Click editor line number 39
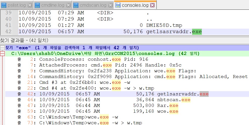Screen dimensions: 249x125 click(x=8, y=13)
